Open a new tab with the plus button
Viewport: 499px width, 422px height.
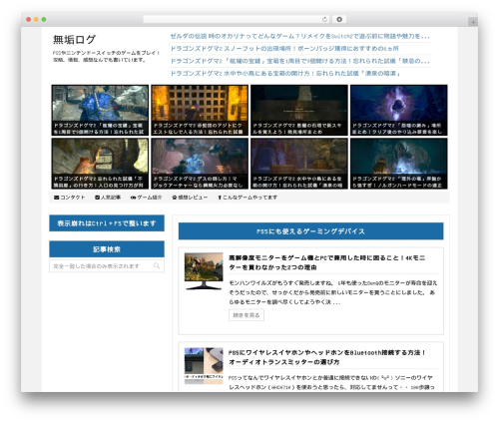pos(473,22)
